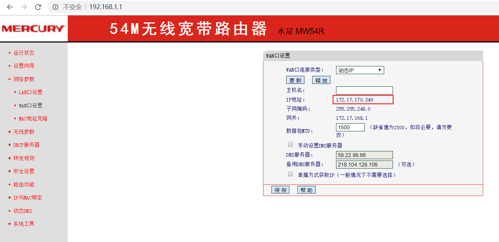The width and height of the screenshot is (499, 242).
Task: Click the MERCURY logo
Action: pos(33,28)
